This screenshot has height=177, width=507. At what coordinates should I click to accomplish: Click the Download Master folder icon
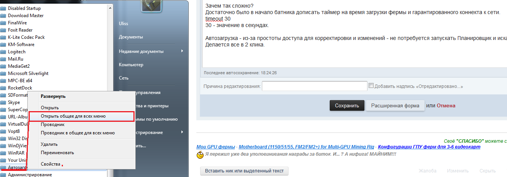coord(3,16)
